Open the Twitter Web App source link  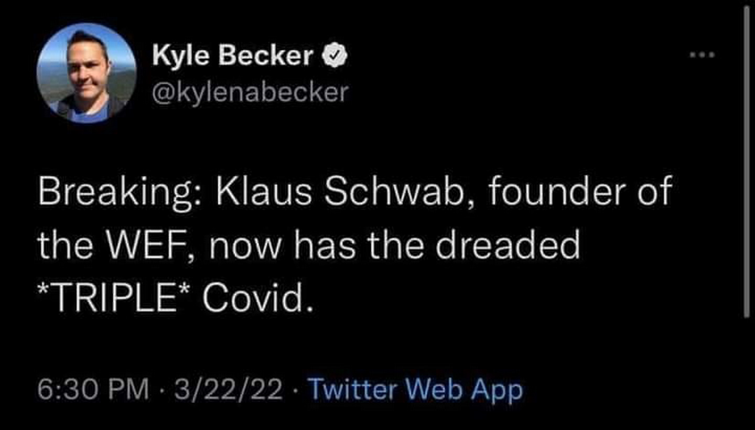[x=415, y=390]
